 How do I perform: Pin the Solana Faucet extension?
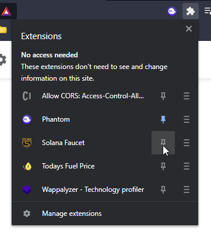click(x=163, y=143)
